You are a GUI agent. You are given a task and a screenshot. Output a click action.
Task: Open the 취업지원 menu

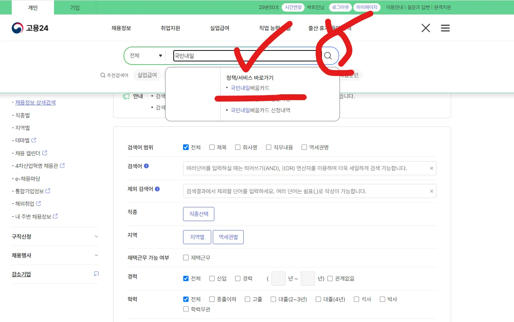tap(171, 28)
